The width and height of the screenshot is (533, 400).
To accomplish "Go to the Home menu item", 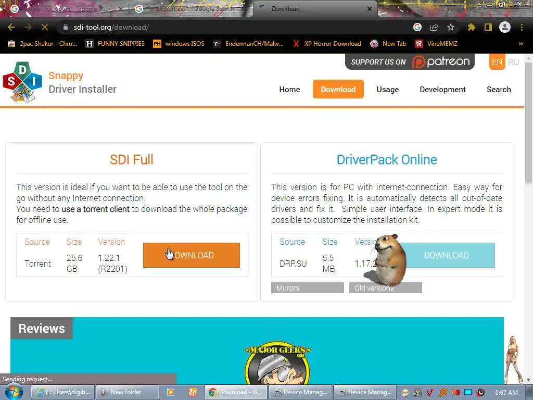I will pos(289,90).
